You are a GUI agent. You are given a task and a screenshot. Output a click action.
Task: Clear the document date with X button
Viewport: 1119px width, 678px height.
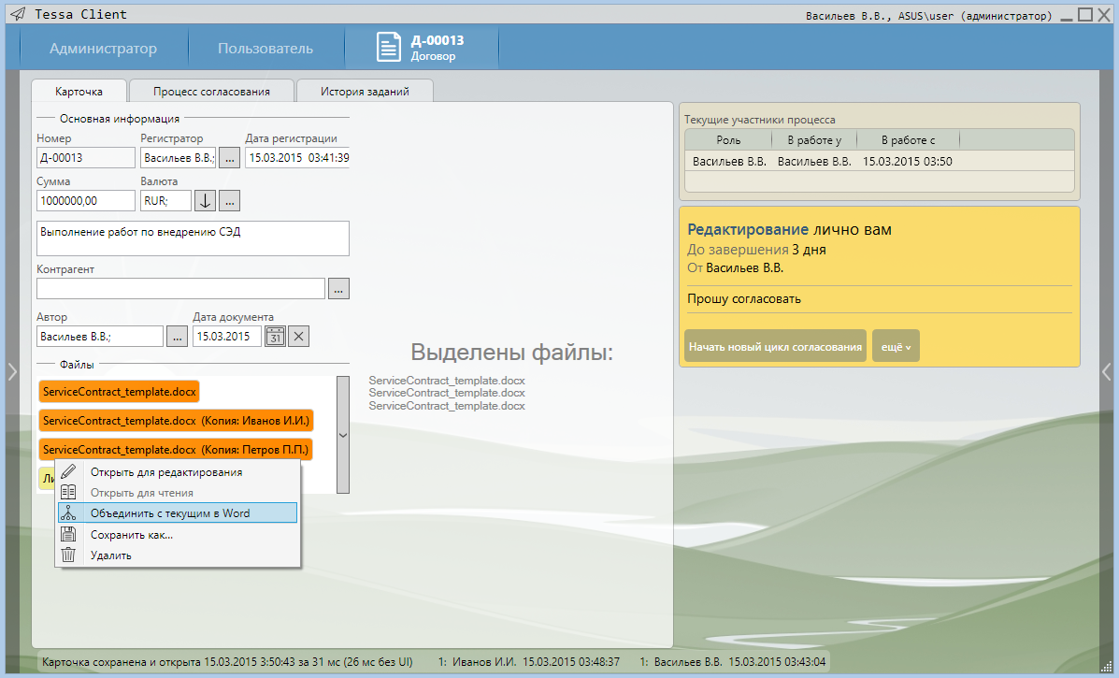click(x=298, y=337)
